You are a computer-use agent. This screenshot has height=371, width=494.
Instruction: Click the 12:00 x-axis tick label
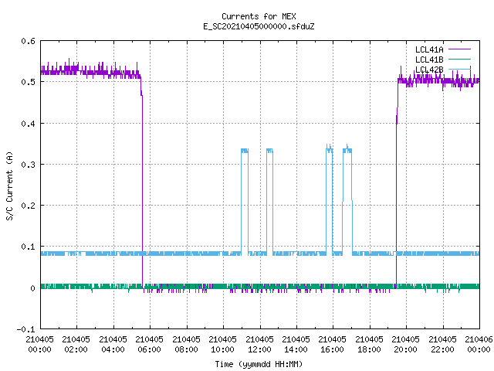point(259,349)
